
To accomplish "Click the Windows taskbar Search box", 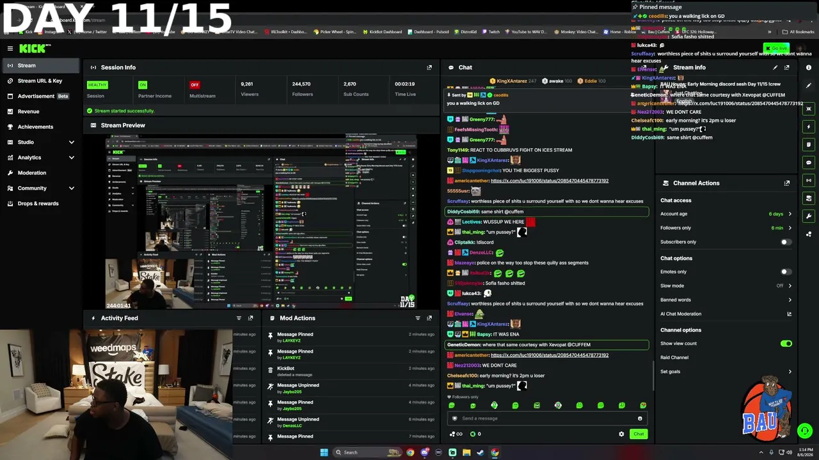I will click(368, 452).
